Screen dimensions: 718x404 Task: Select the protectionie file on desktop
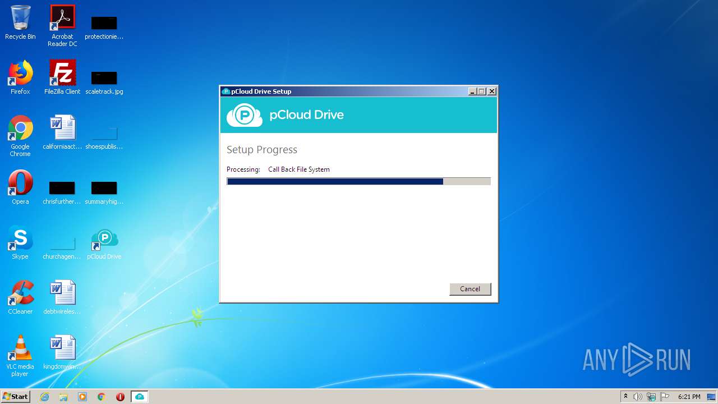click(104, 27)
